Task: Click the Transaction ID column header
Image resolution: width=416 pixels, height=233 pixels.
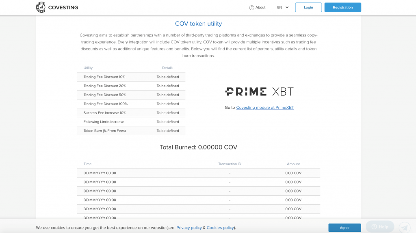Action: point(230,164)
